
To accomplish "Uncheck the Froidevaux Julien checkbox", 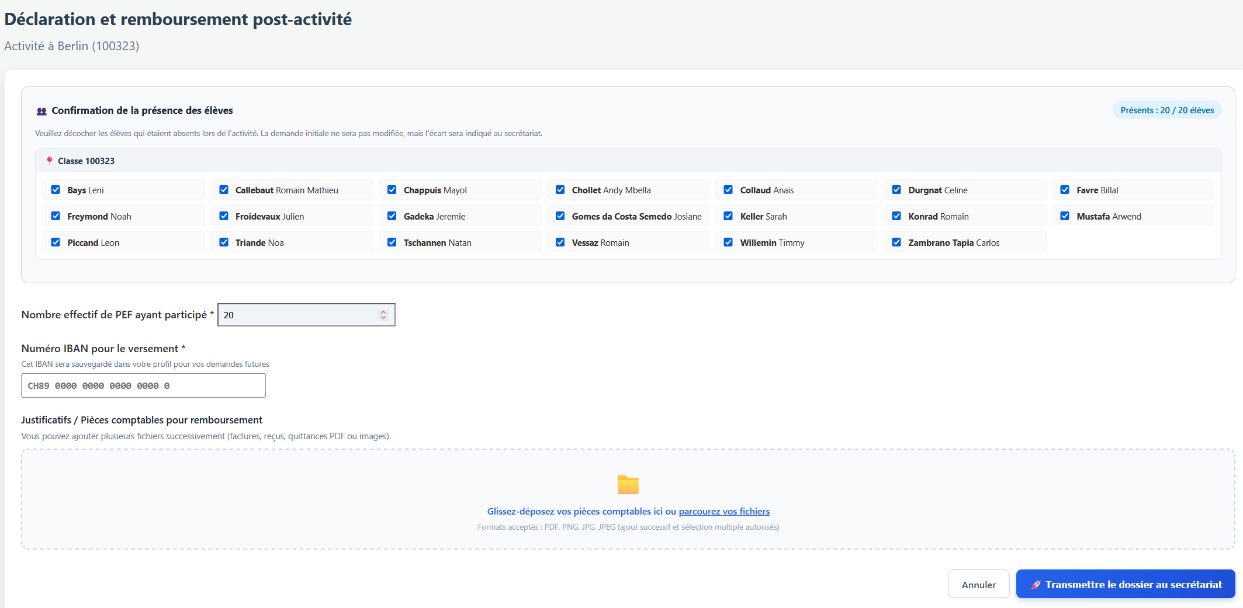I will pos(224,216).
